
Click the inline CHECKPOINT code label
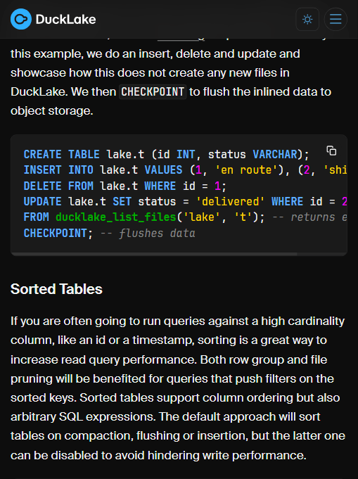(x=153, y=91)
